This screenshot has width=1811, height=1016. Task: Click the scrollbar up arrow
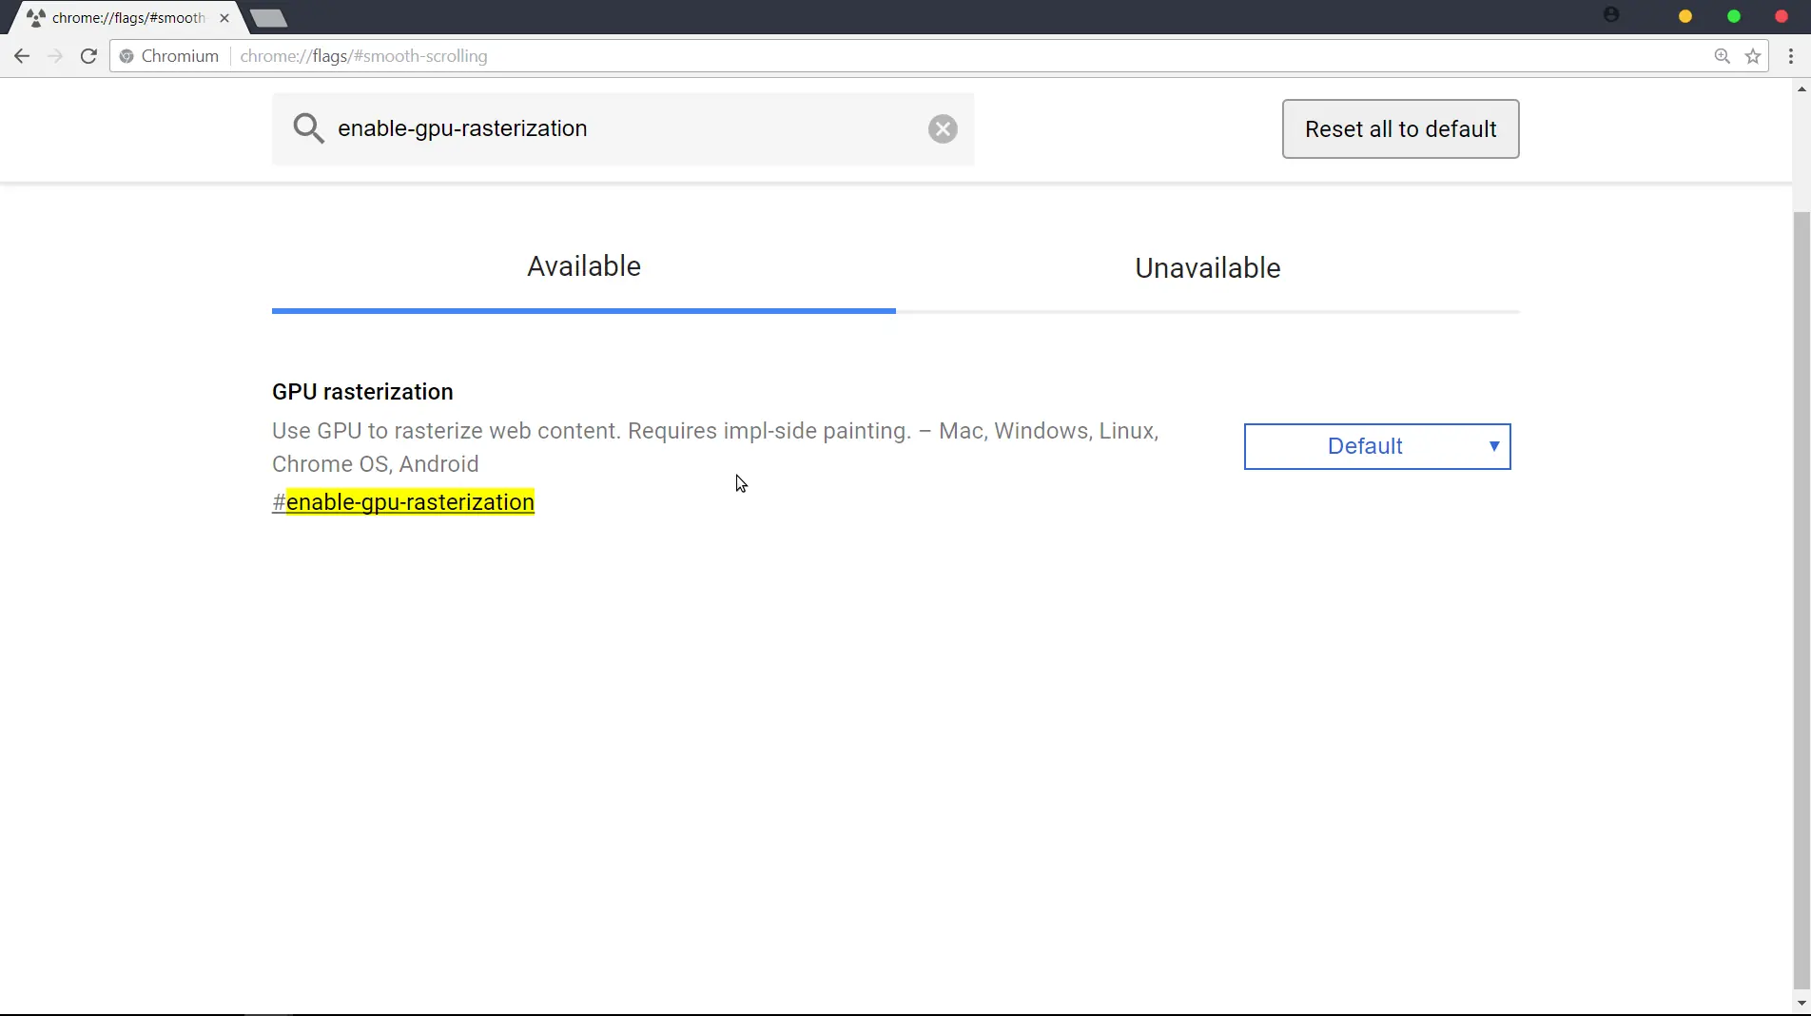(x=1801, y=89)
